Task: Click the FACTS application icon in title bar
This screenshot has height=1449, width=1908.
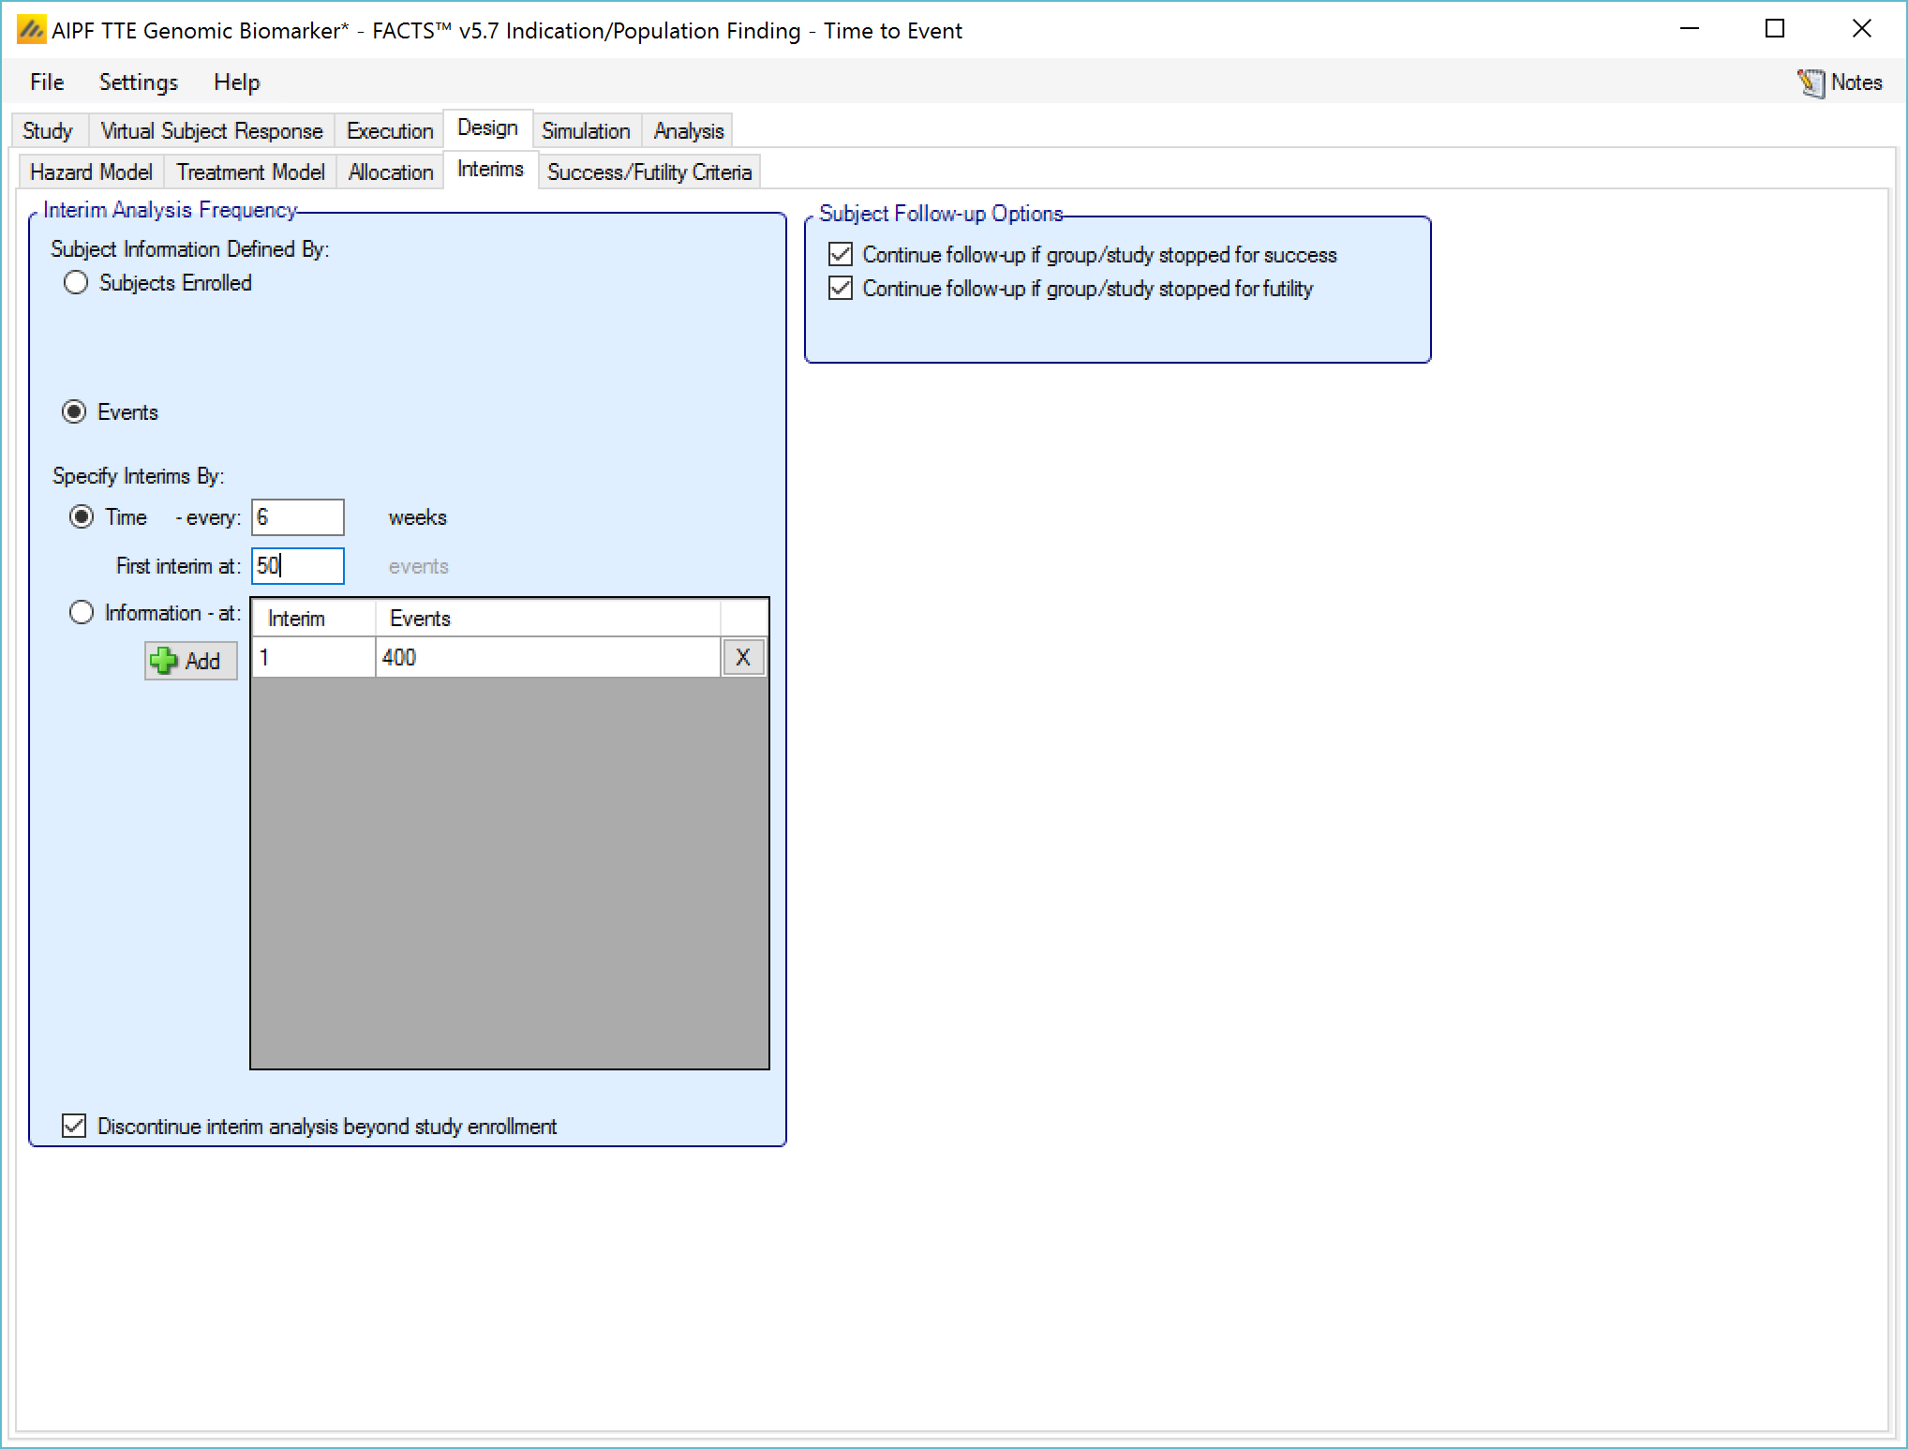Action: (31, 30)
